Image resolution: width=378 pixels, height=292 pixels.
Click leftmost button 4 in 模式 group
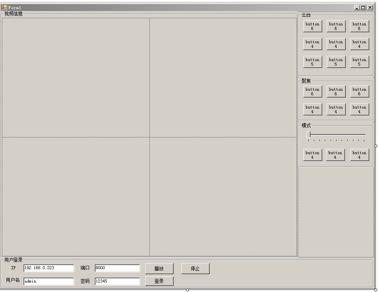pyautogui.click(x=312, y=155)
